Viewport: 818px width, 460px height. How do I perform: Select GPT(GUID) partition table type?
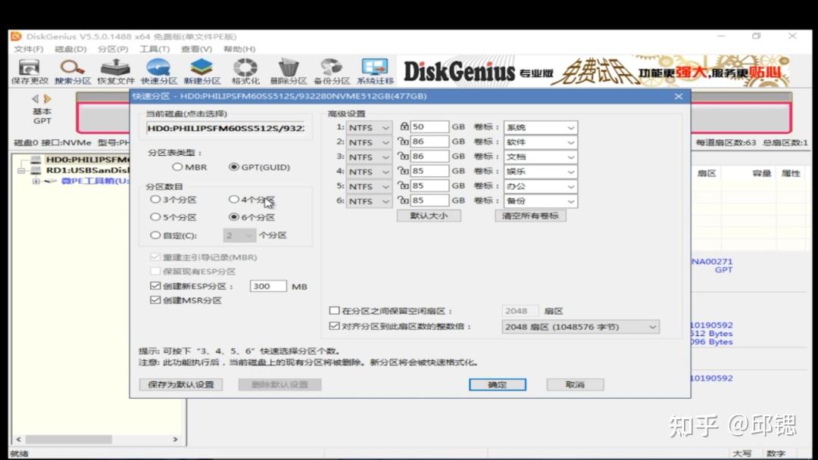[259, 167]
